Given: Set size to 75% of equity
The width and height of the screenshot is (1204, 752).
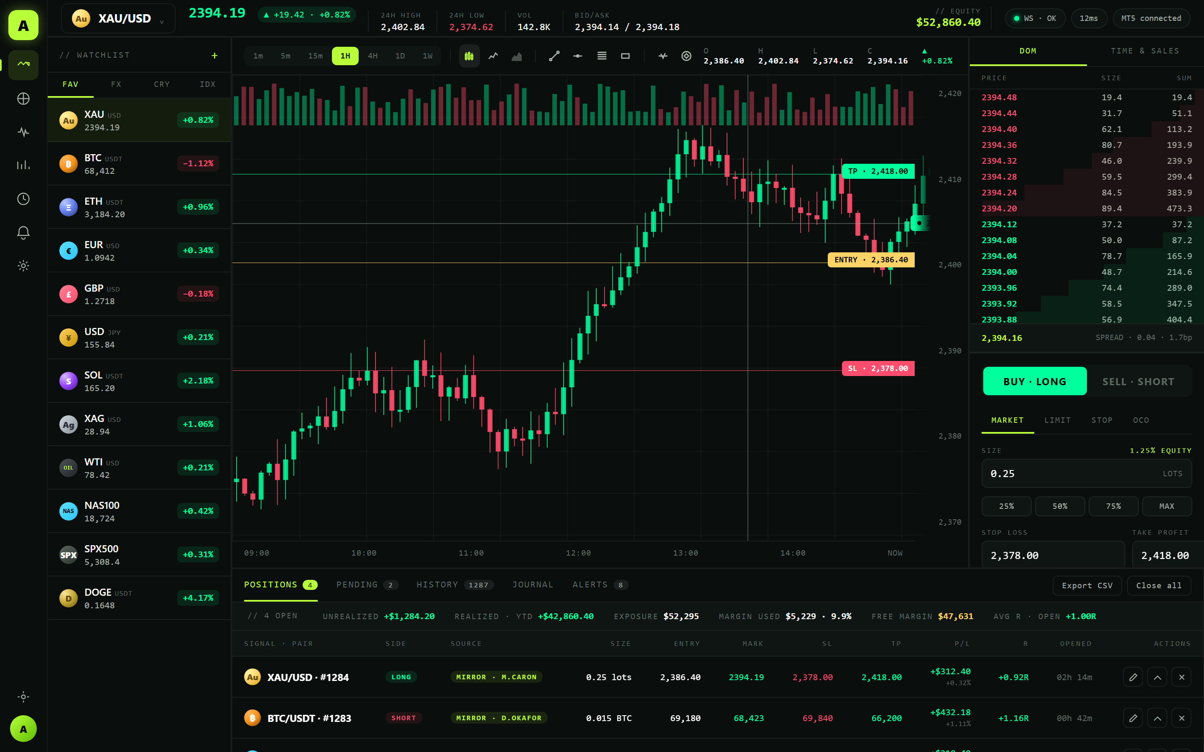Looking at the screenshot, I should 1113,506.
